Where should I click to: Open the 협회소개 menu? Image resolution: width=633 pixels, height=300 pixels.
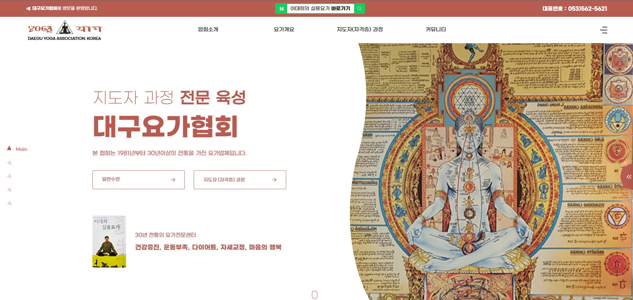(x=208, y=29)
